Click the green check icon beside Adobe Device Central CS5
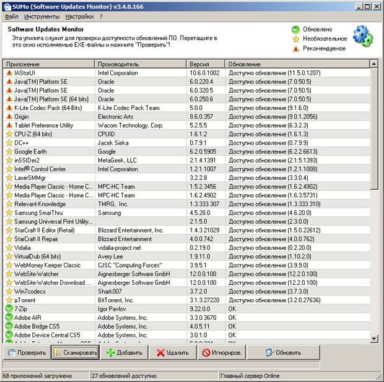Viewport: 384px width, 382px height. point(9,335)
